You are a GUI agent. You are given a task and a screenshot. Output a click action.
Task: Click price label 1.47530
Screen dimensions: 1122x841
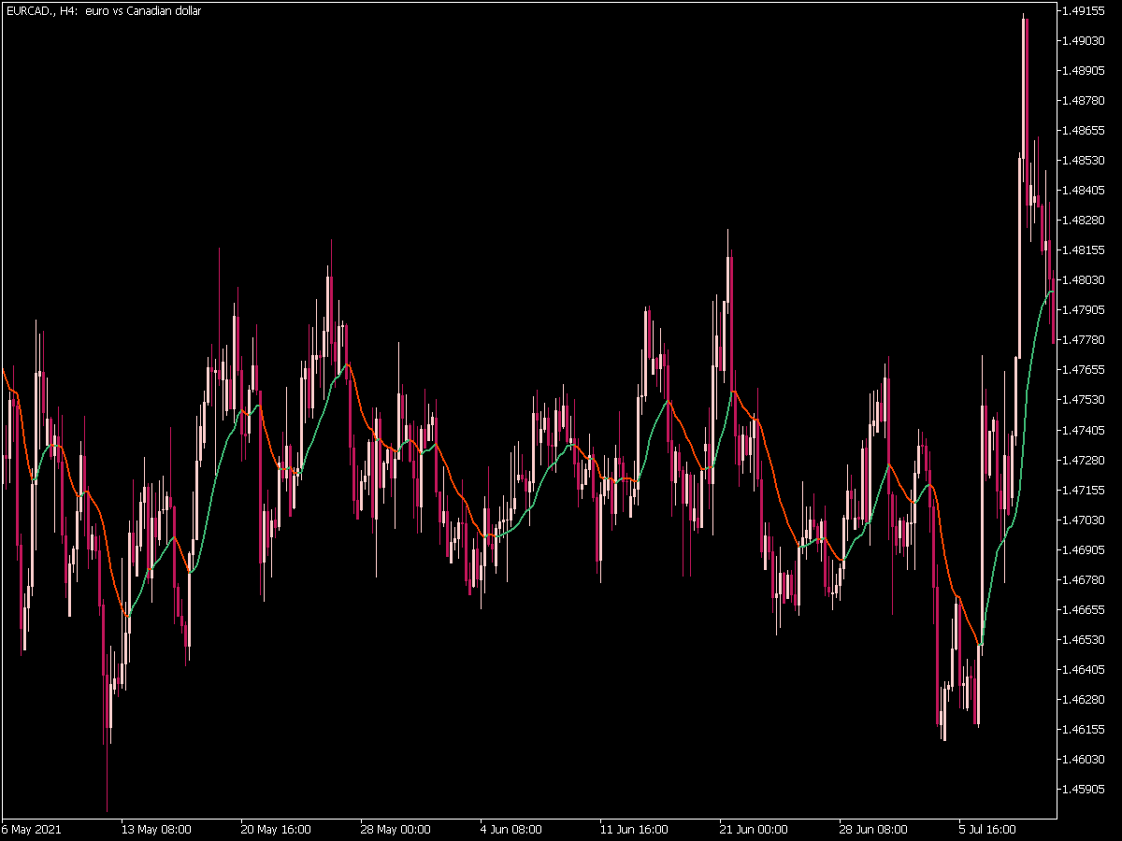tap(1085, 400)
